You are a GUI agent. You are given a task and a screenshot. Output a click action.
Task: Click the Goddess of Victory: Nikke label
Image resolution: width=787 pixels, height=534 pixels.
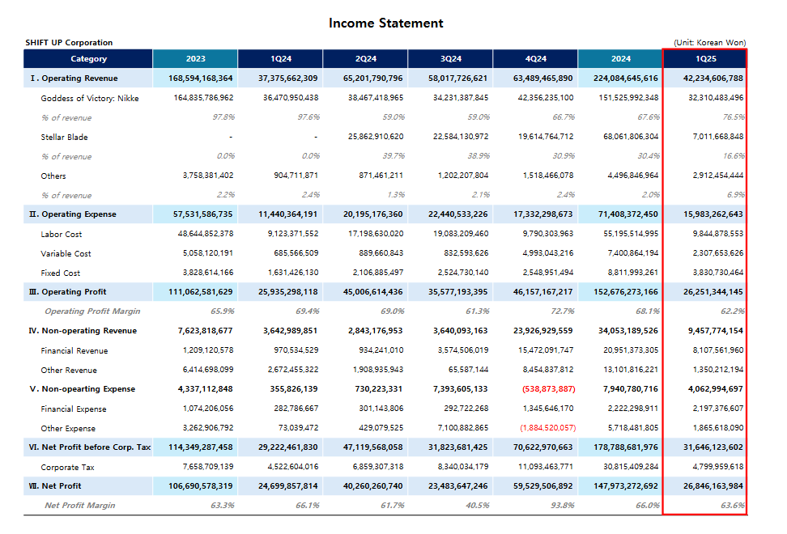pyautogui.click(x=90, y=98)
